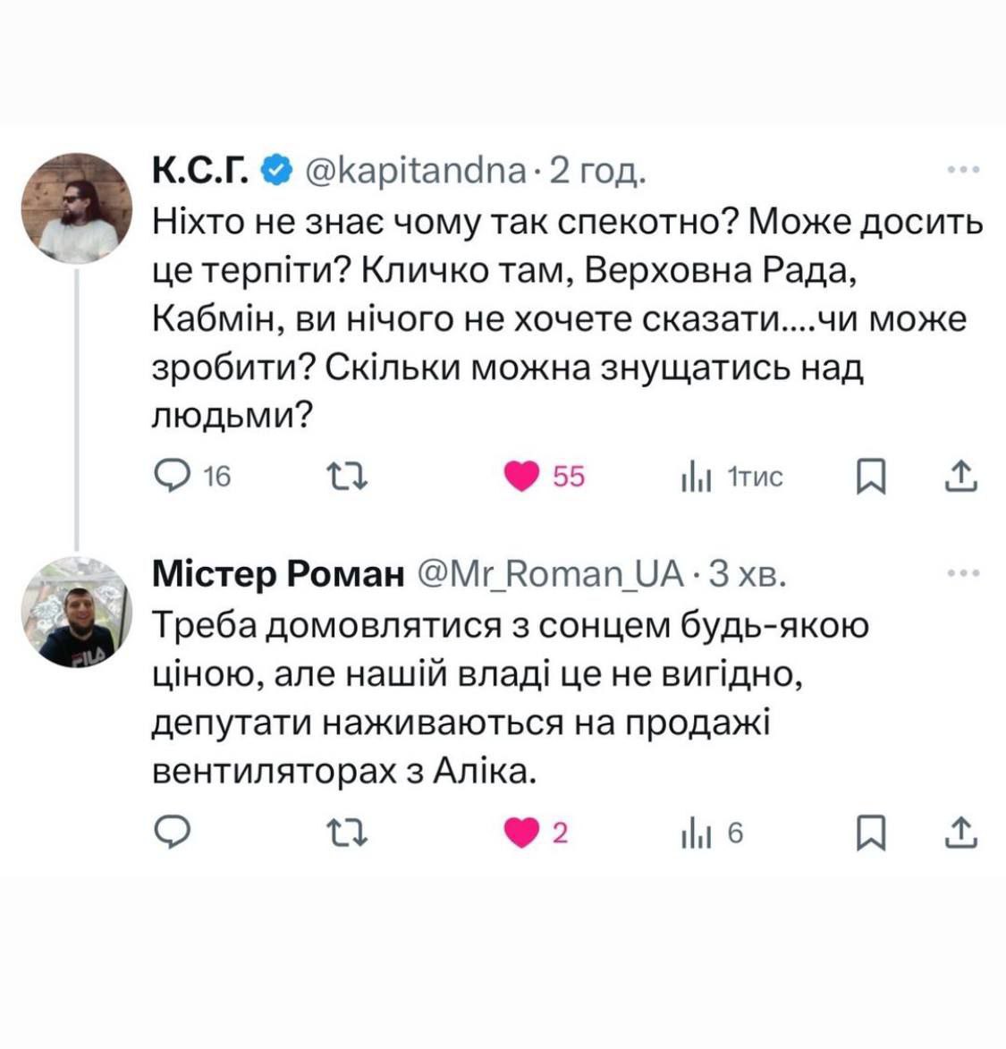
Task: Retweet Містер Роман's reply
Action: (x=348, y=833)
